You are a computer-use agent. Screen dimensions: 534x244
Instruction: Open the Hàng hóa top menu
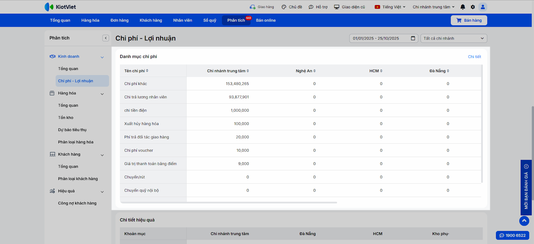coord(90,20)
